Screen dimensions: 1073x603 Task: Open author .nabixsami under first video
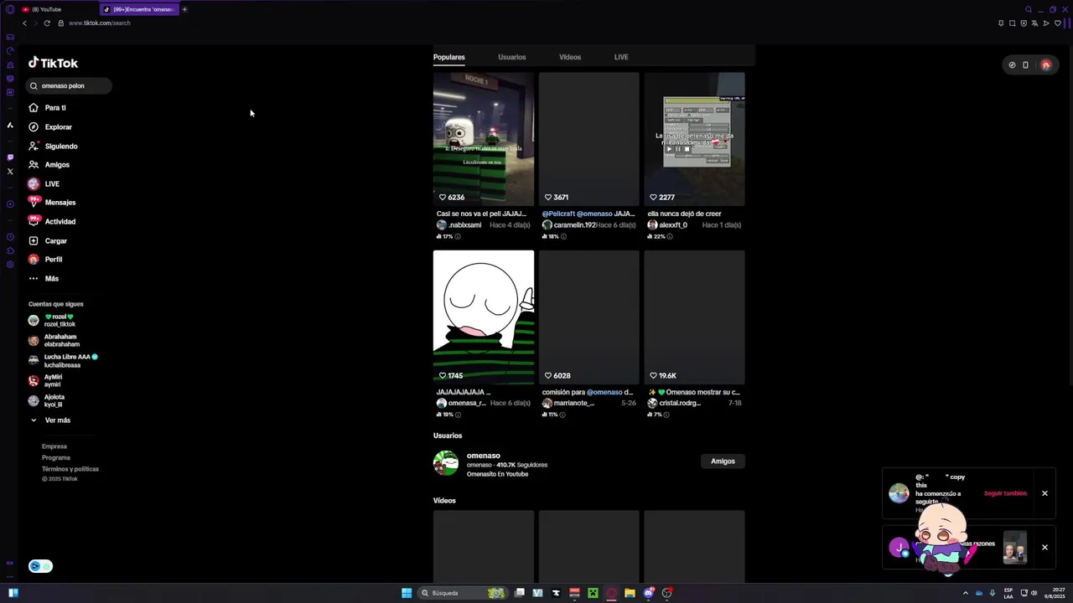click(459, 224)
